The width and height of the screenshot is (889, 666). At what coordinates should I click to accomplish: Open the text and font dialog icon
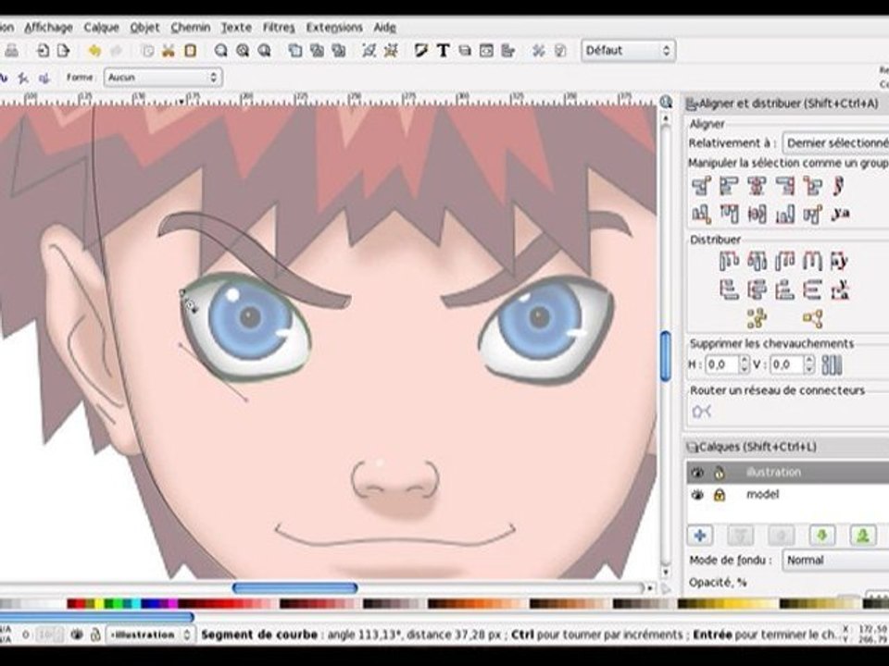click(443, 51)
